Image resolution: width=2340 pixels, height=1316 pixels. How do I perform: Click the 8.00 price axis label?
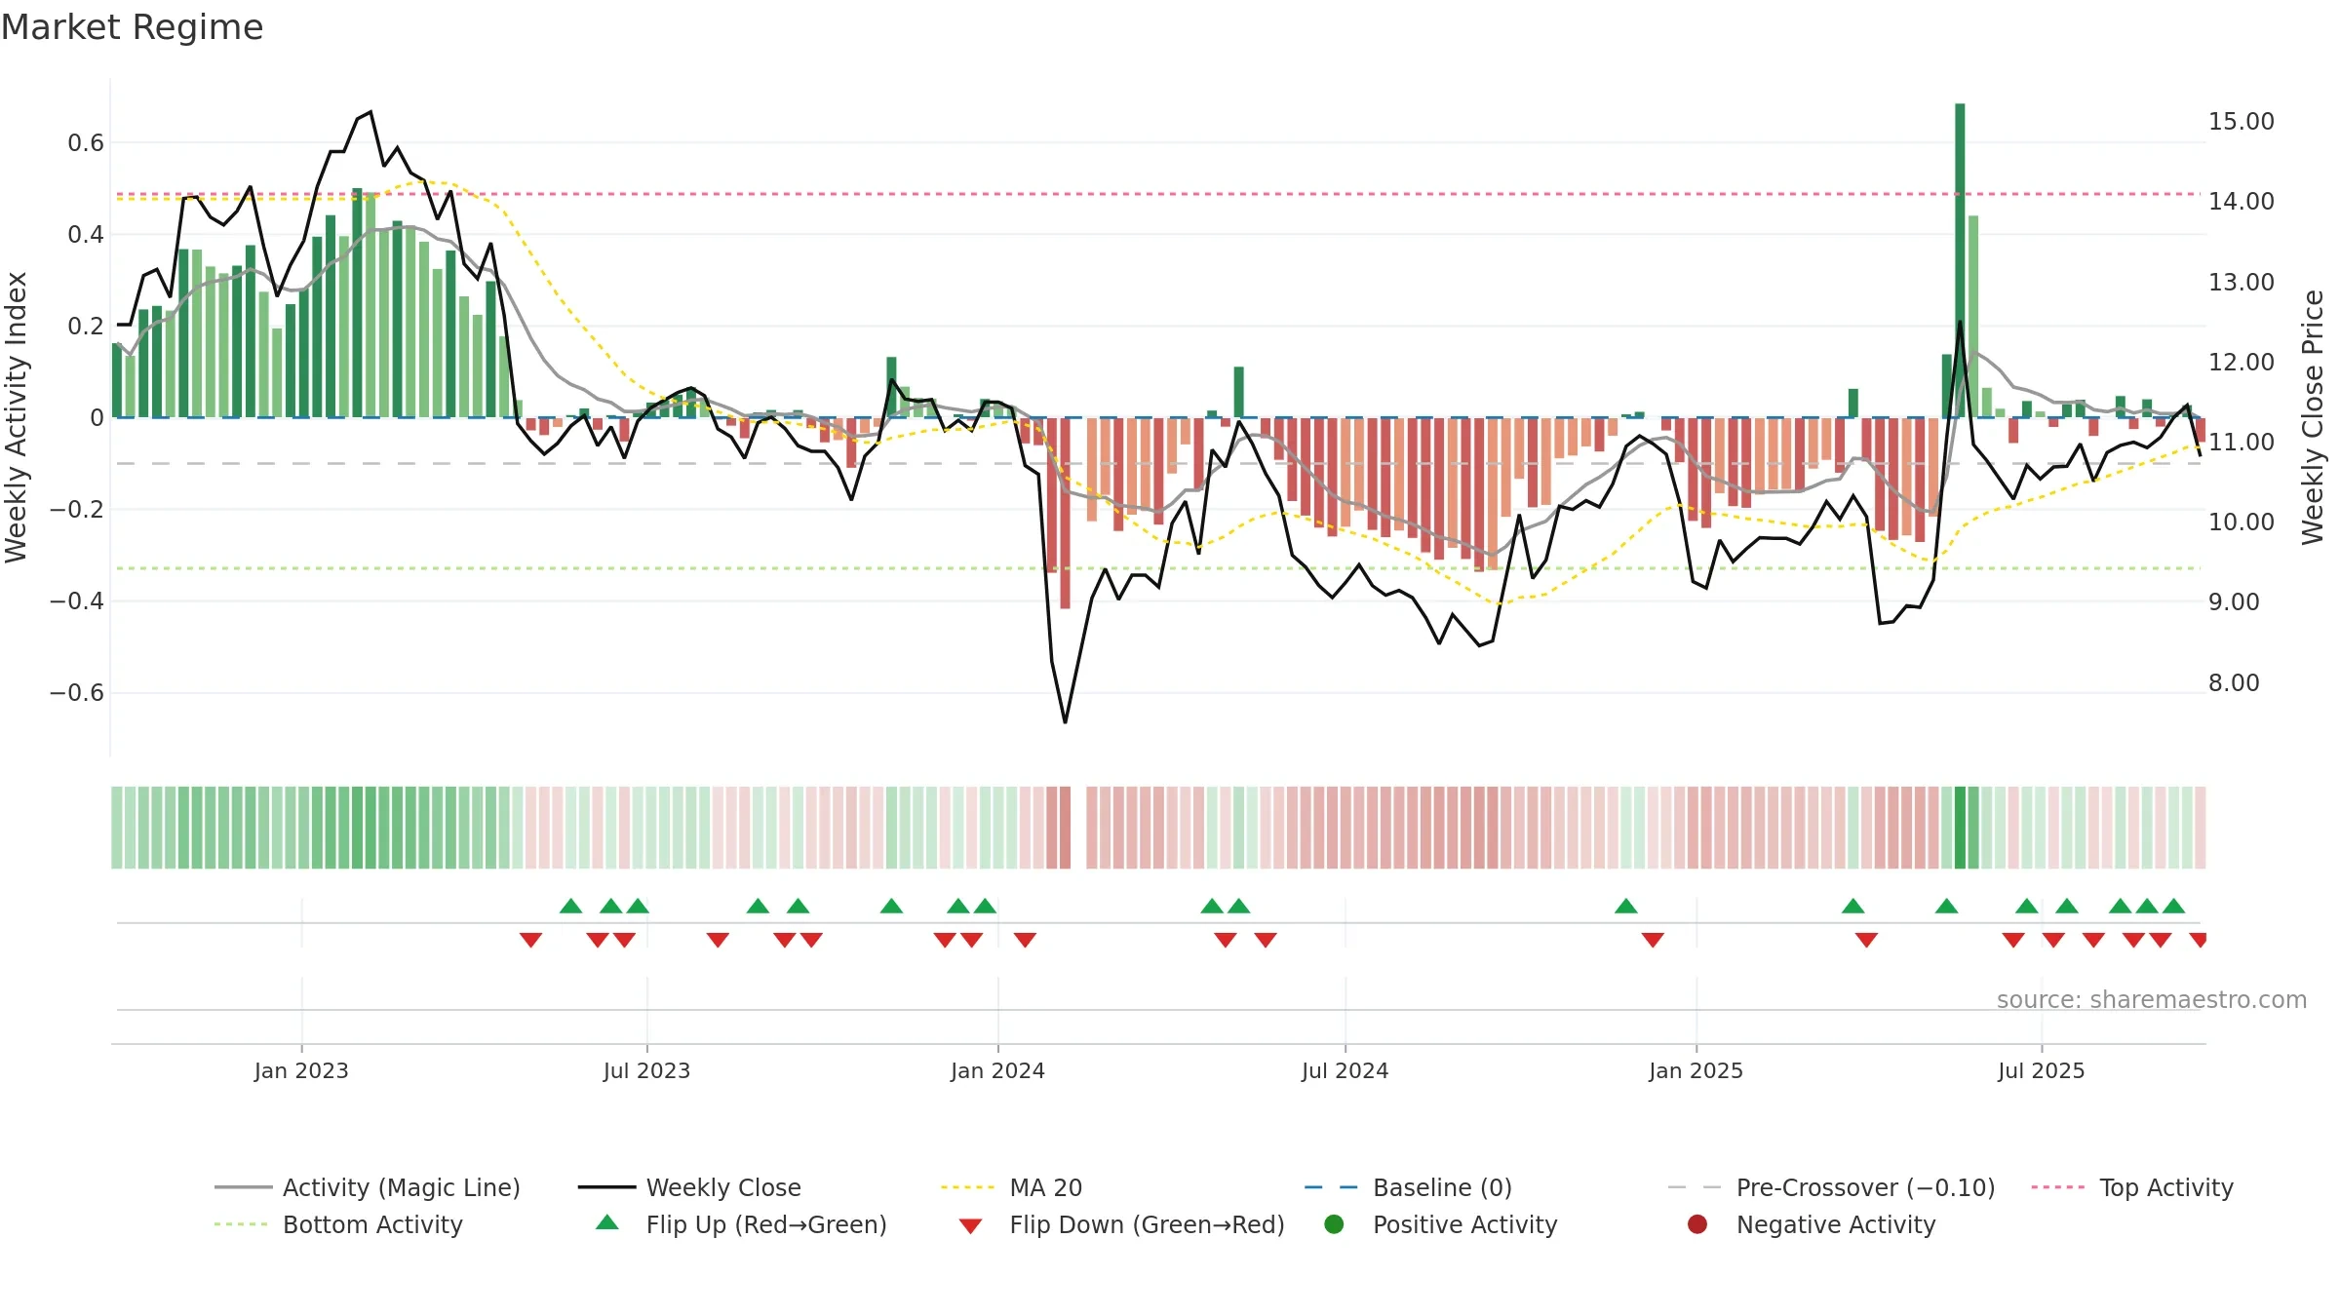(2234, 683)
